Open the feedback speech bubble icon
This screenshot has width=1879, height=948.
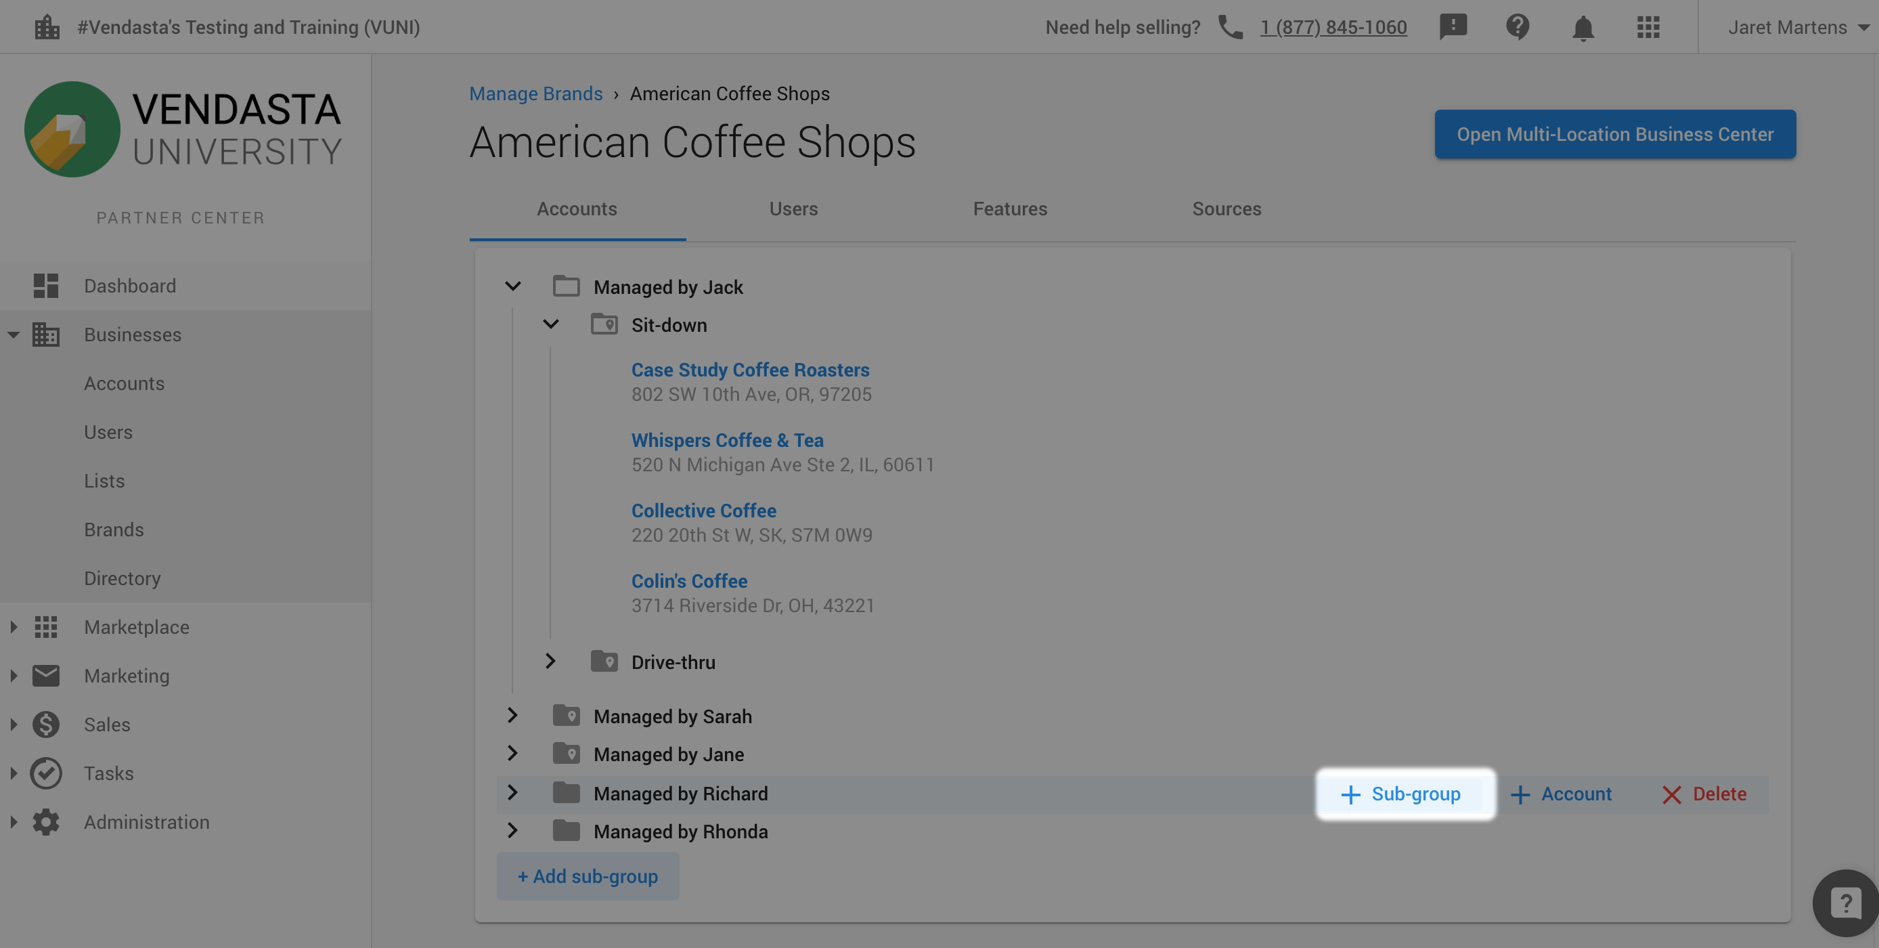pyautogui.click(x=1453, y=27)
